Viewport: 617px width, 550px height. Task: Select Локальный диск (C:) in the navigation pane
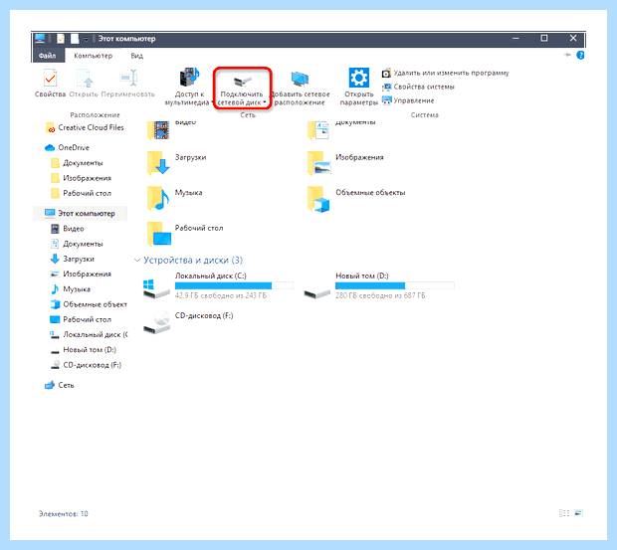coord(89,334)
